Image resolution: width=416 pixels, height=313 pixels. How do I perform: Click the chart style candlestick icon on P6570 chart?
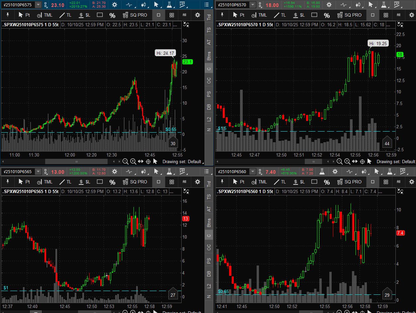pos(358,5)
